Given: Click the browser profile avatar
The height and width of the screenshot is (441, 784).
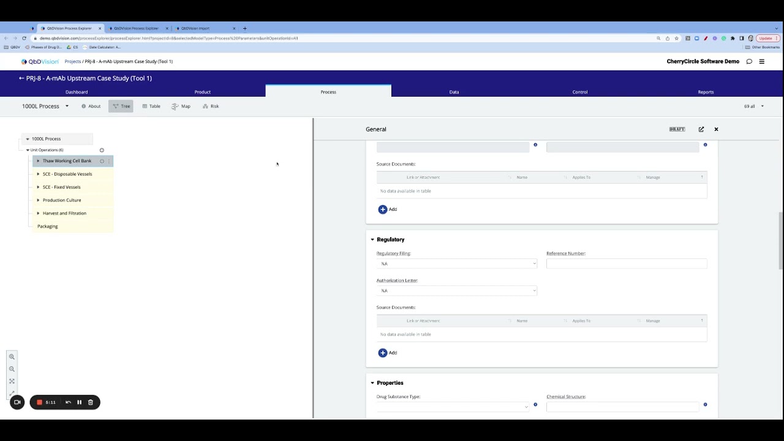Looking at the screenshot, I should pos(751,38).
